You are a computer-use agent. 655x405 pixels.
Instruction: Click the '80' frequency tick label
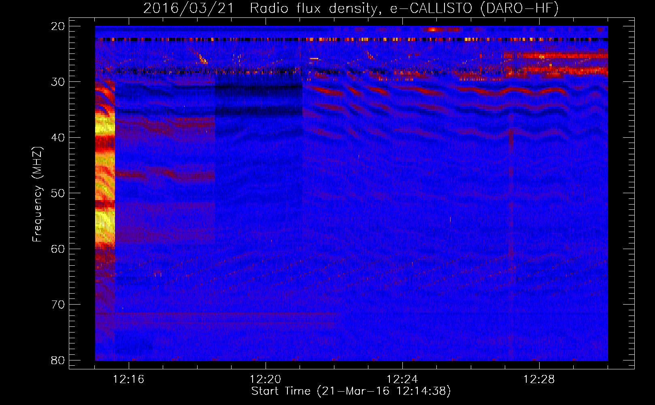[x=58, y=360]
